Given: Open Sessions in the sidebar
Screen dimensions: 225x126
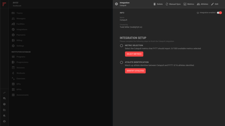Looking at the screenshot, I should click(x=21, y=68).
